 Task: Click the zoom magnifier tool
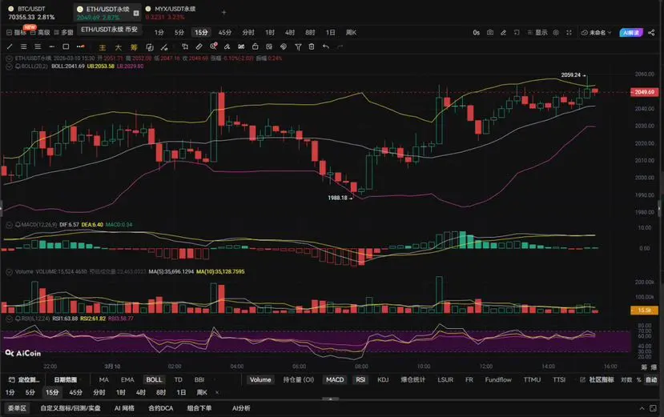tap(213, 46)
